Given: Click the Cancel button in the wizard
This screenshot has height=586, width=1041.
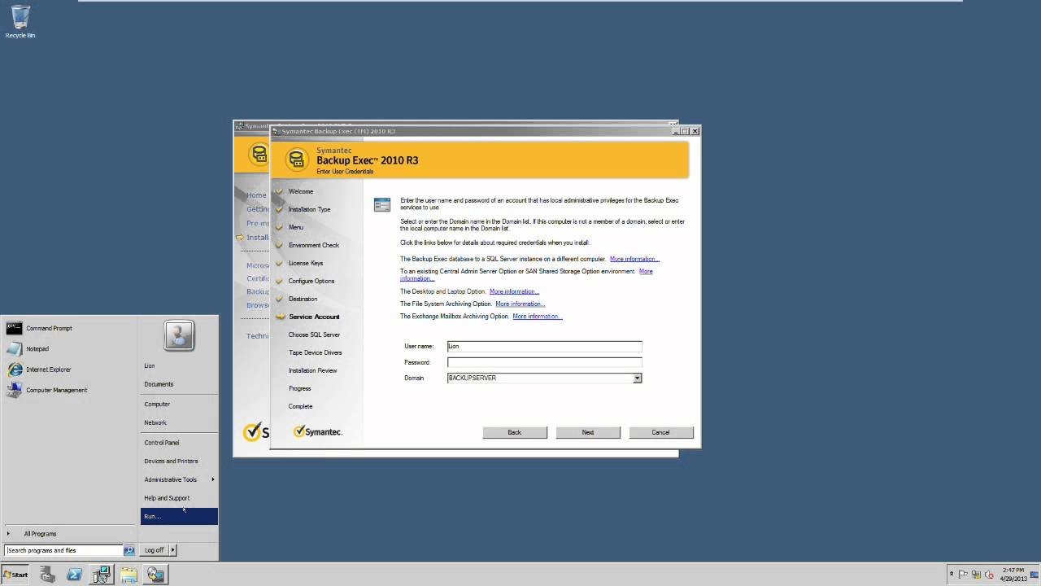Looking at the screenshot, I should (x=660, y=432).
